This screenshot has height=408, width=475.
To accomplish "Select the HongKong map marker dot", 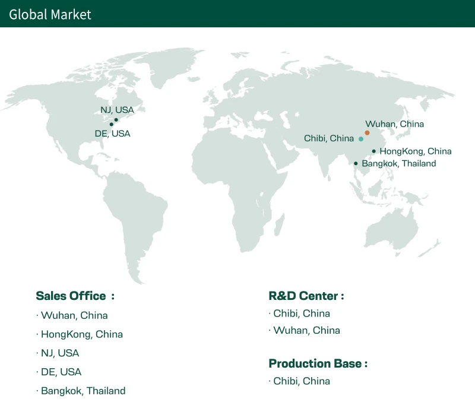I will click(x=374, y=151).
